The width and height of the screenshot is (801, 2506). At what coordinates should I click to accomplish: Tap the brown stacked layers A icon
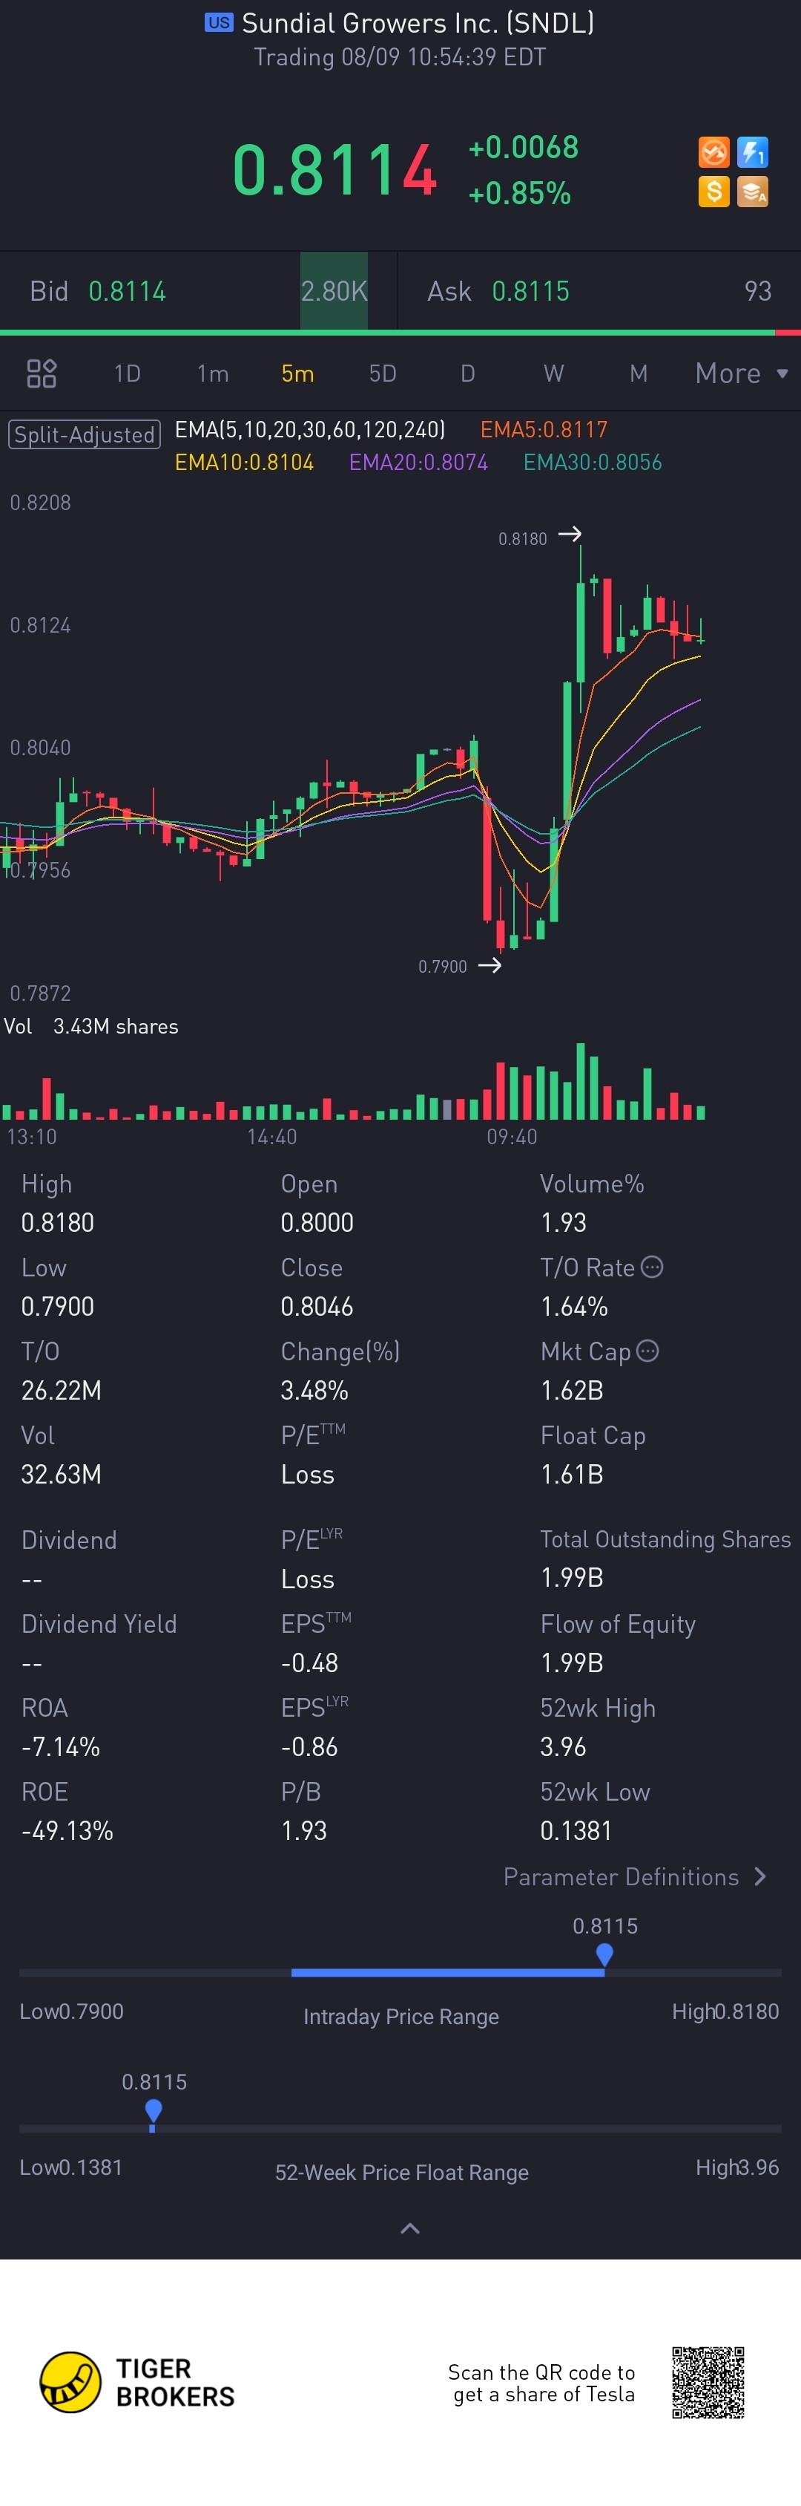(752, 191)
